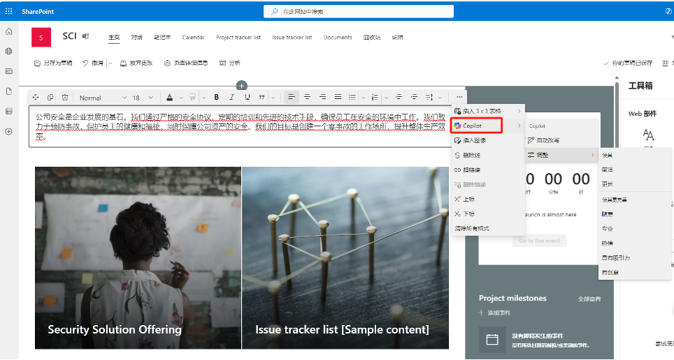Image resolution: width=674 pixels, height=360 pixels.
Task: Click the Bold formatting button
Action: pyautogui.click(x=217, y=97)
